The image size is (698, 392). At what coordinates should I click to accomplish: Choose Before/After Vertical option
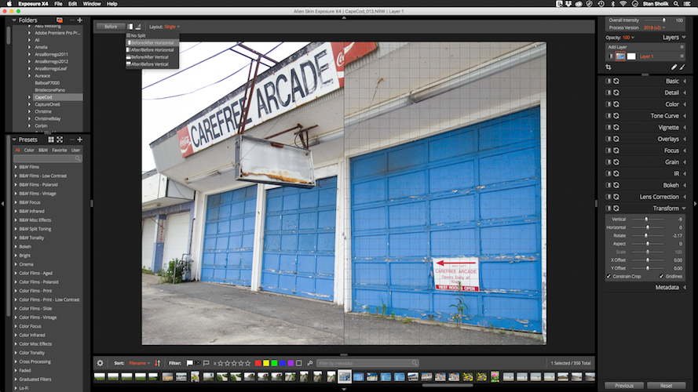click(152, 57)
